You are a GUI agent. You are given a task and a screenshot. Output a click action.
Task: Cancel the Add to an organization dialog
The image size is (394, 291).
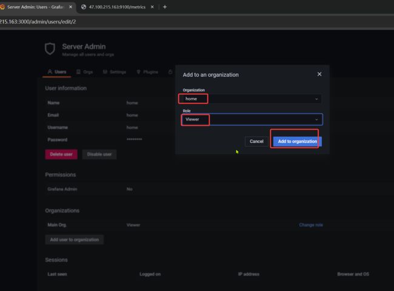point(256,141)
